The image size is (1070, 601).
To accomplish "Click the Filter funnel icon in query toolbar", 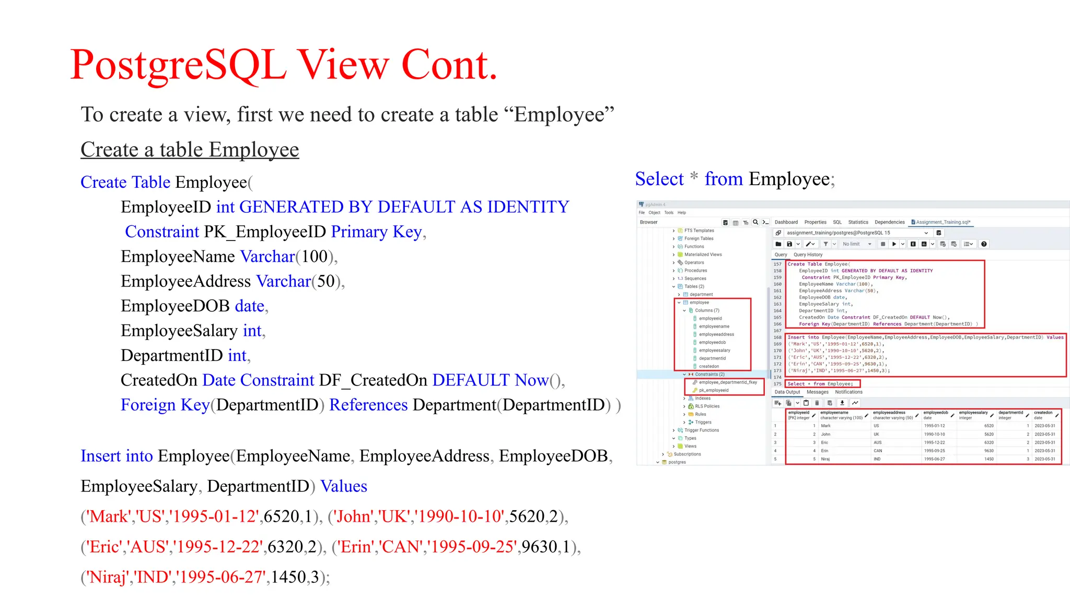I will click(826, 244).
